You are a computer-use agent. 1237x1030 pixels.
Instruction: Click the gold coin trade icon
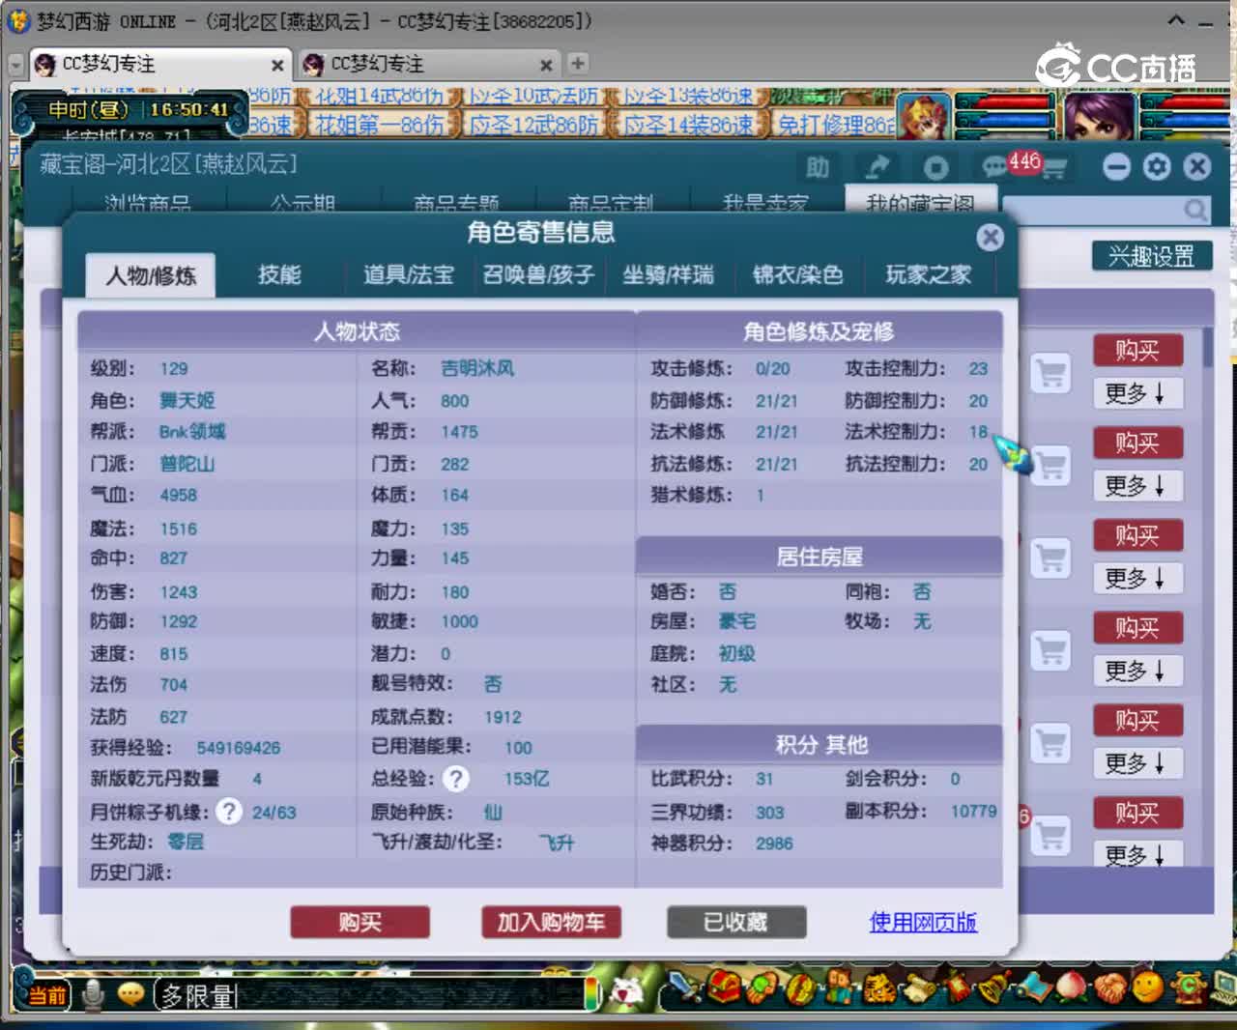coord(801,988)
